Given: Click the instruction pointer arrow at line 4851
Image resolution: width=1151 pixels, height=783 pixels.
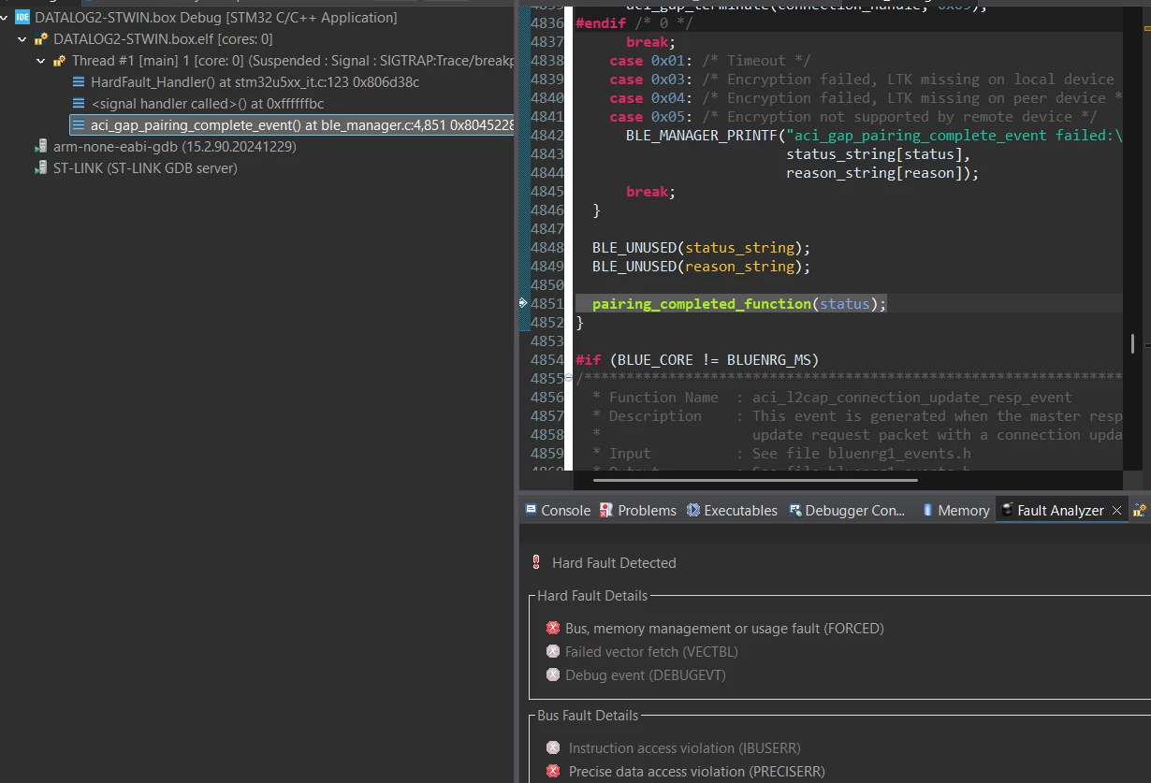Looking at the screenshot, I should (523, 303).
